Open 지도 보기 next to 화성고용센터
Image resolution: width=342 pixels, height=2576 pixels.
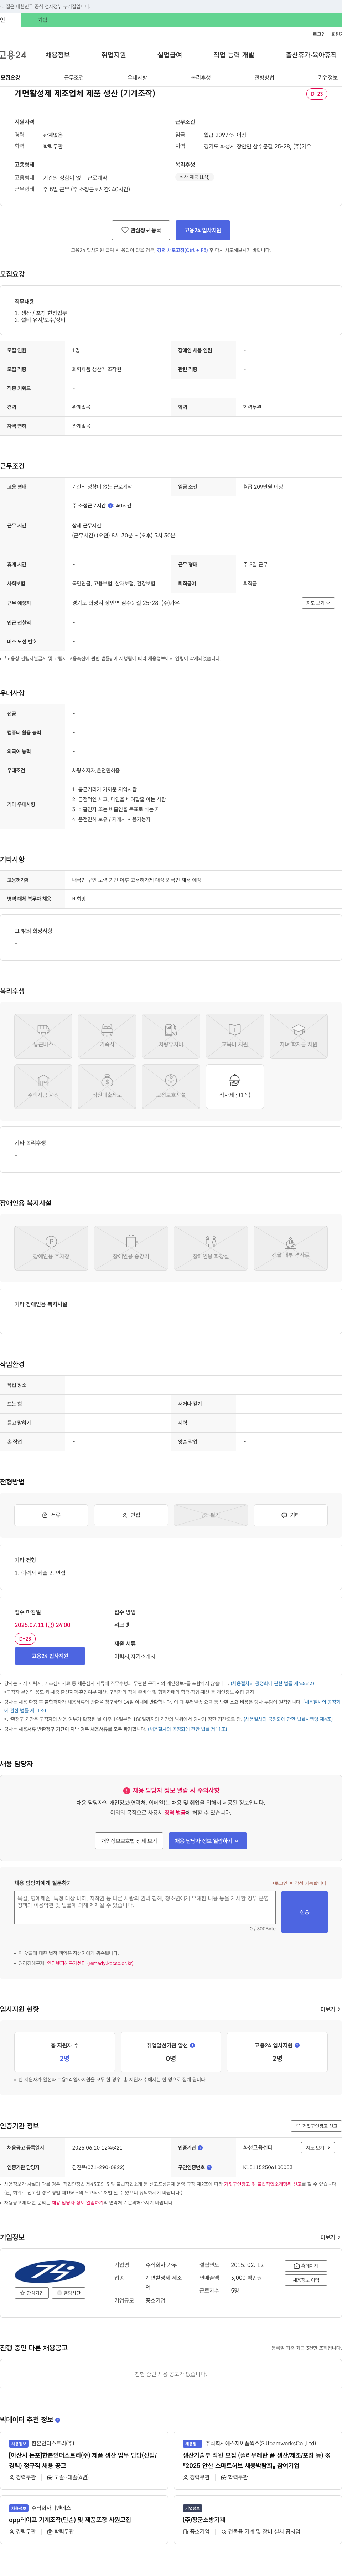pos(318,2147)
